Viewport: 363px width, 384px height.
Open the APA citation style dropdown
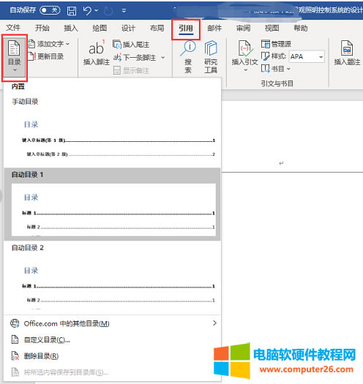coord(307,56)
